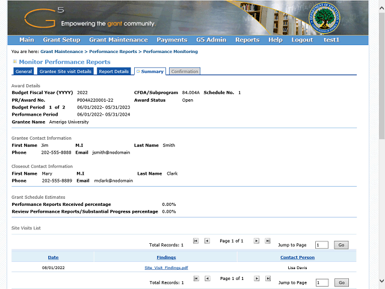Open the General tab
Screen dimensions: 385x289
[x=23, y=72]
